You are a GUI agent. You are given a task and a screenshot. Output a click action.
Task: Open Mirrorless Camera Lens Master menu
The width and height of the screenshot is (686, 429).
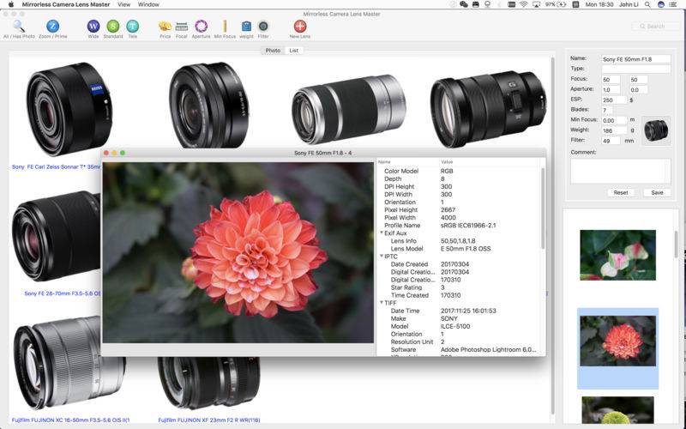(x=66, y=4)
